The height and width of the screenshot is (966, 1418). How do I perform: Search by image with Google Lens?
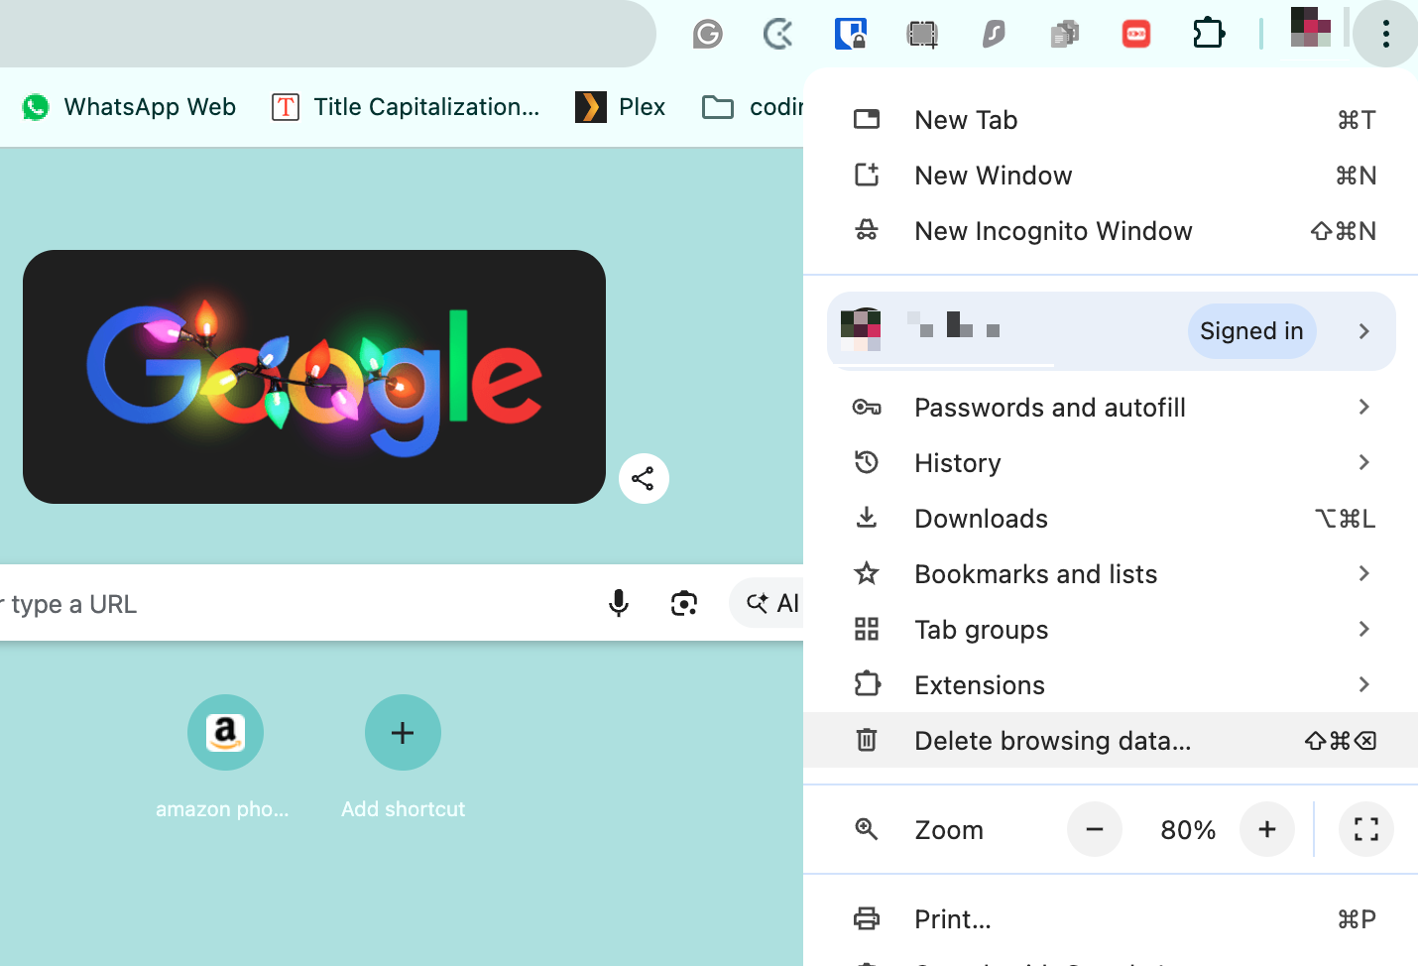click(683, 603)
